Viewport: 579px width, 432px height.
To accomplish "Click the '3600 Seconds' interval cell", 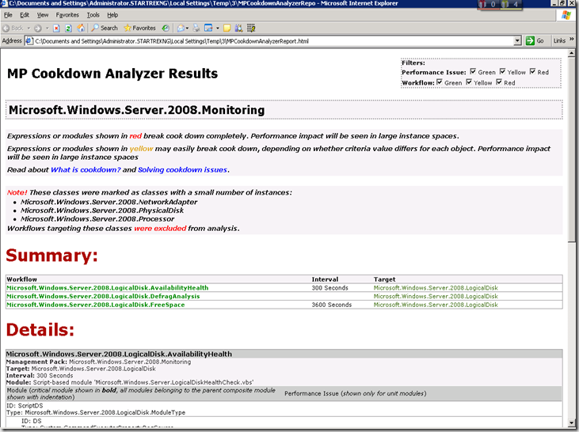I will click(x=332, y=305).
